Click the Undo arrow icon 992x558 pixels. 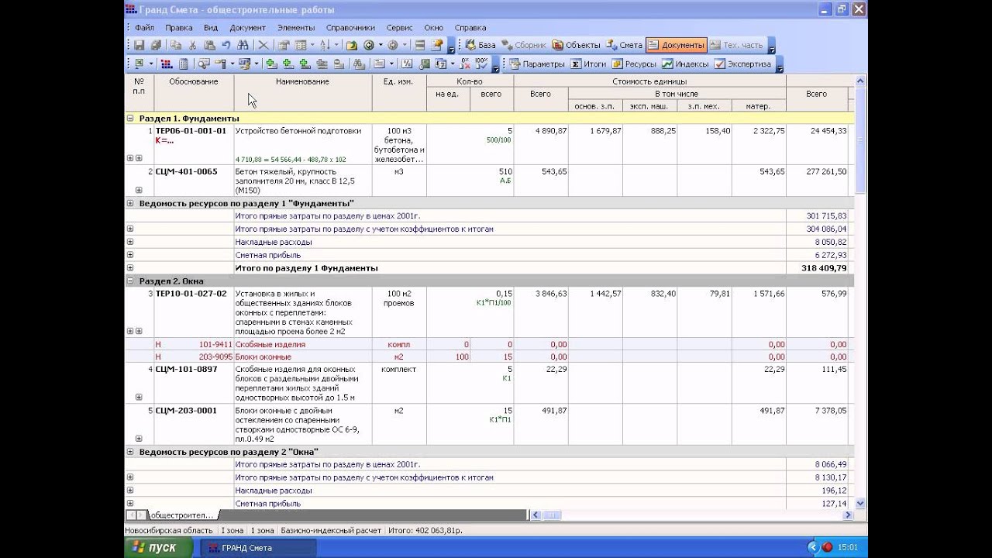pos(226,46)
